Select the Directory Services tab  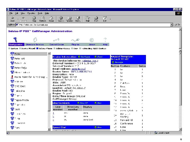35,44
